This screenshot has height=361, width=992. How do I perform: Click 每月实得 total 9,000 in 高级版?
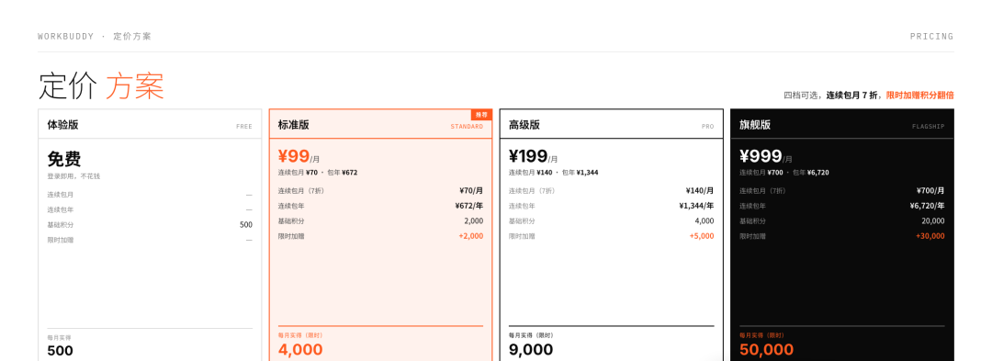pyautogui.click(x=531, y=349)
